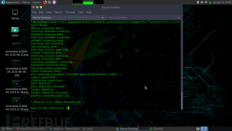Click the purple launcher icon in top panel
The height and width of the screenshot is (131, 232).
click(x=54, y=2)
